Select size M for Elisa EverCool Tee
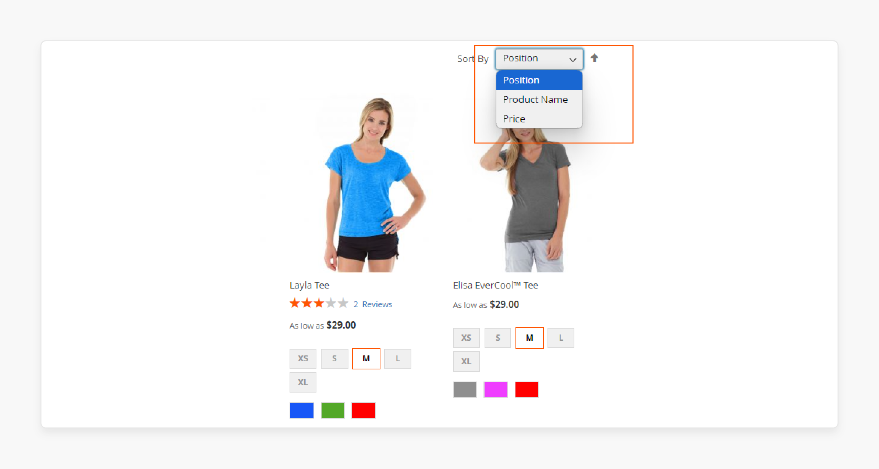 pyautogui.click(x=529, y=337)
